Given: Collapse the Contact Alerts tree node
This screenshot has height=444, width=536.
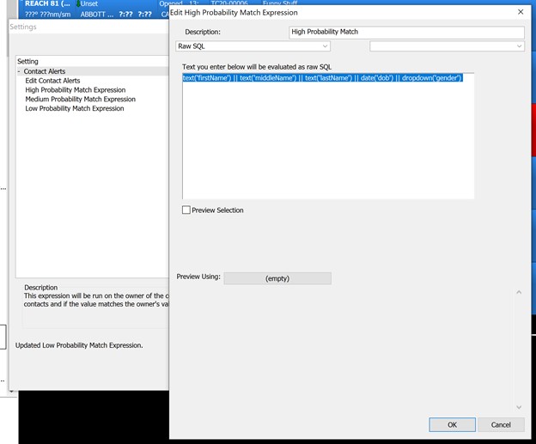Looking at the screenshot, I should coord(19,71).
